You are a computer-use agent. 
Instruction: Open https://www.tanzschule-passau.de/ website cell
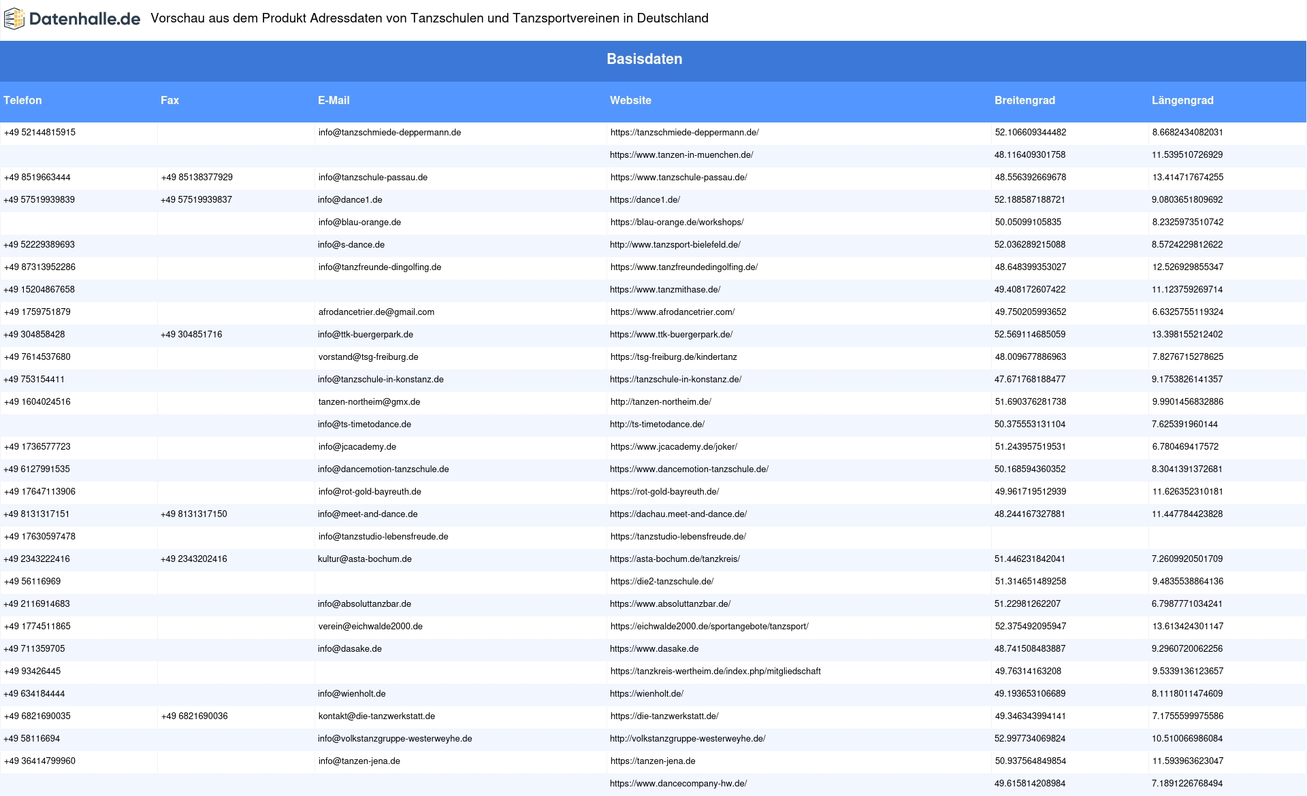[x=679, y=178]
